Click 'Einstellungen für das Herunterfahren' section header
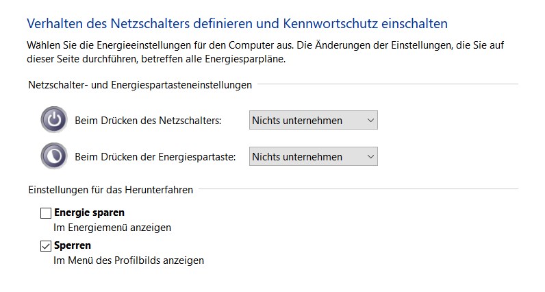The image size is (545, 292). click(110, 189)
